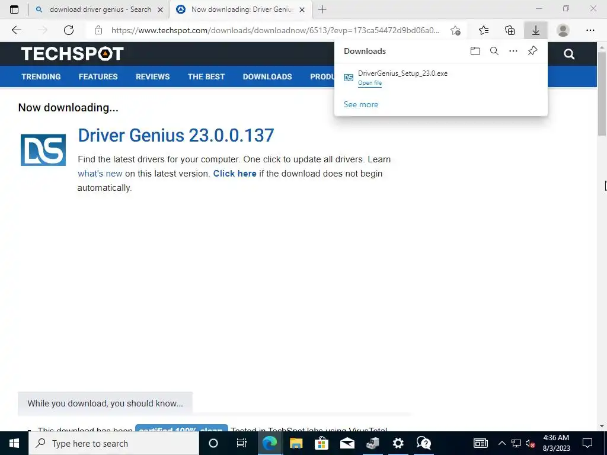
Task: Pin the Downloads panel
Action: (533, 51)
